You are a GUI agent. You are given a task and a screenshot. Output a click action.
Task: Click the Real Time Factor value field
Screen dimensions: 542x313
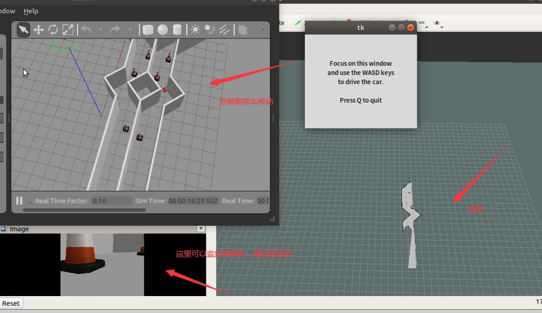112,201
